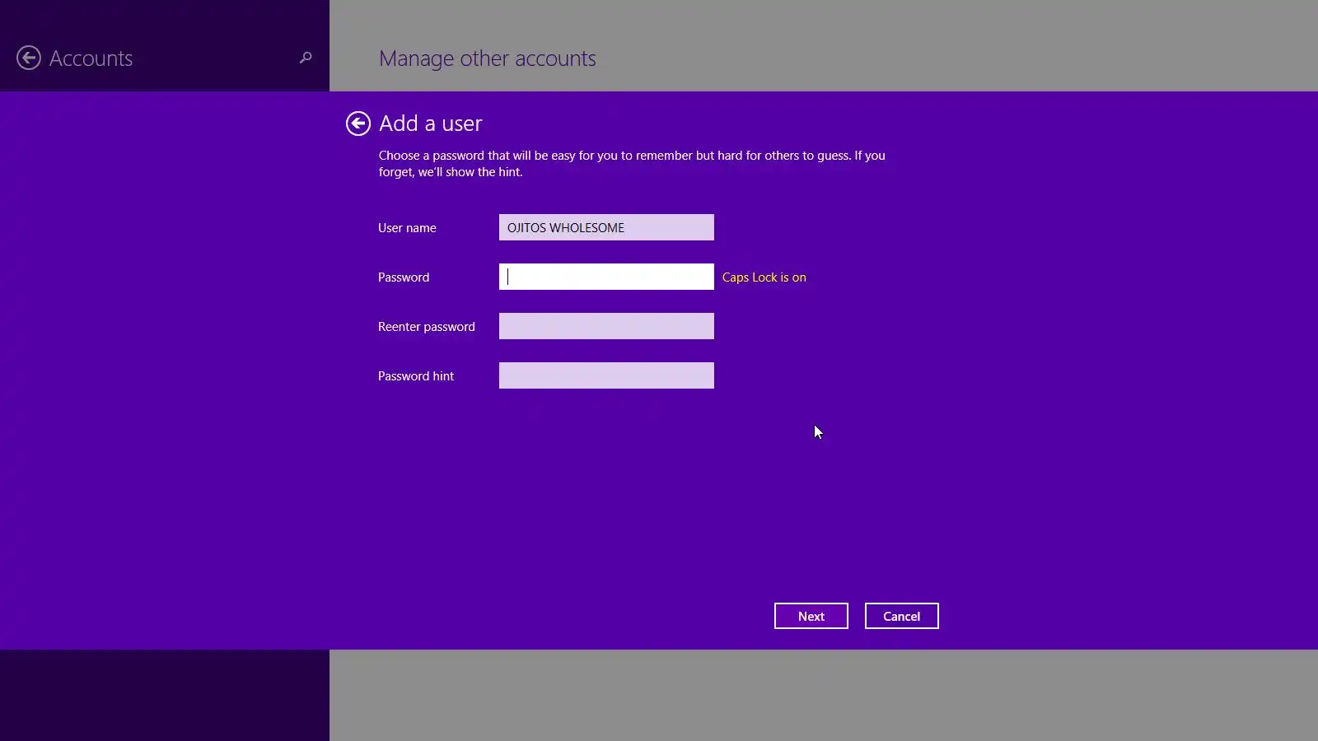Open search with the magnifier icon
The height and width of the screenshot is (741, 1318).
tap(306, 58)
